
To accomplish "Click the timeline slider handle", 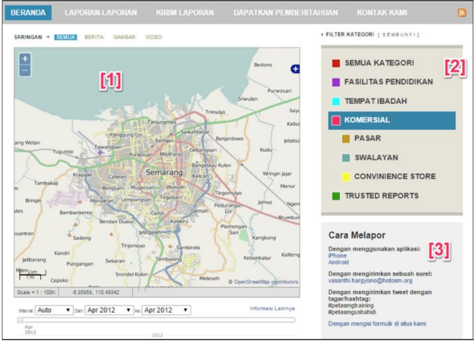I will (x=21, y=320).
